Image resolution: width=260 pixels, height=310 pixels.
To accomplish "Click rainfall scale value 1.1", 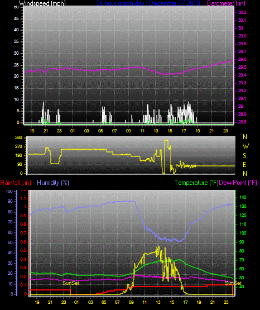I will click(x=23, y=198).
